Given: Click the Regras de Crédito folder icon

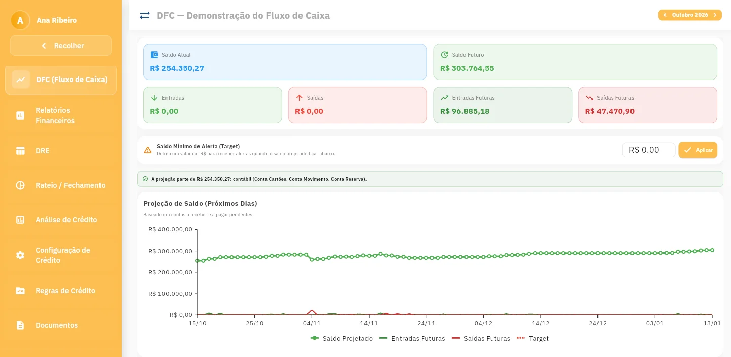Looking at the screenshot, I should [20, 291].
